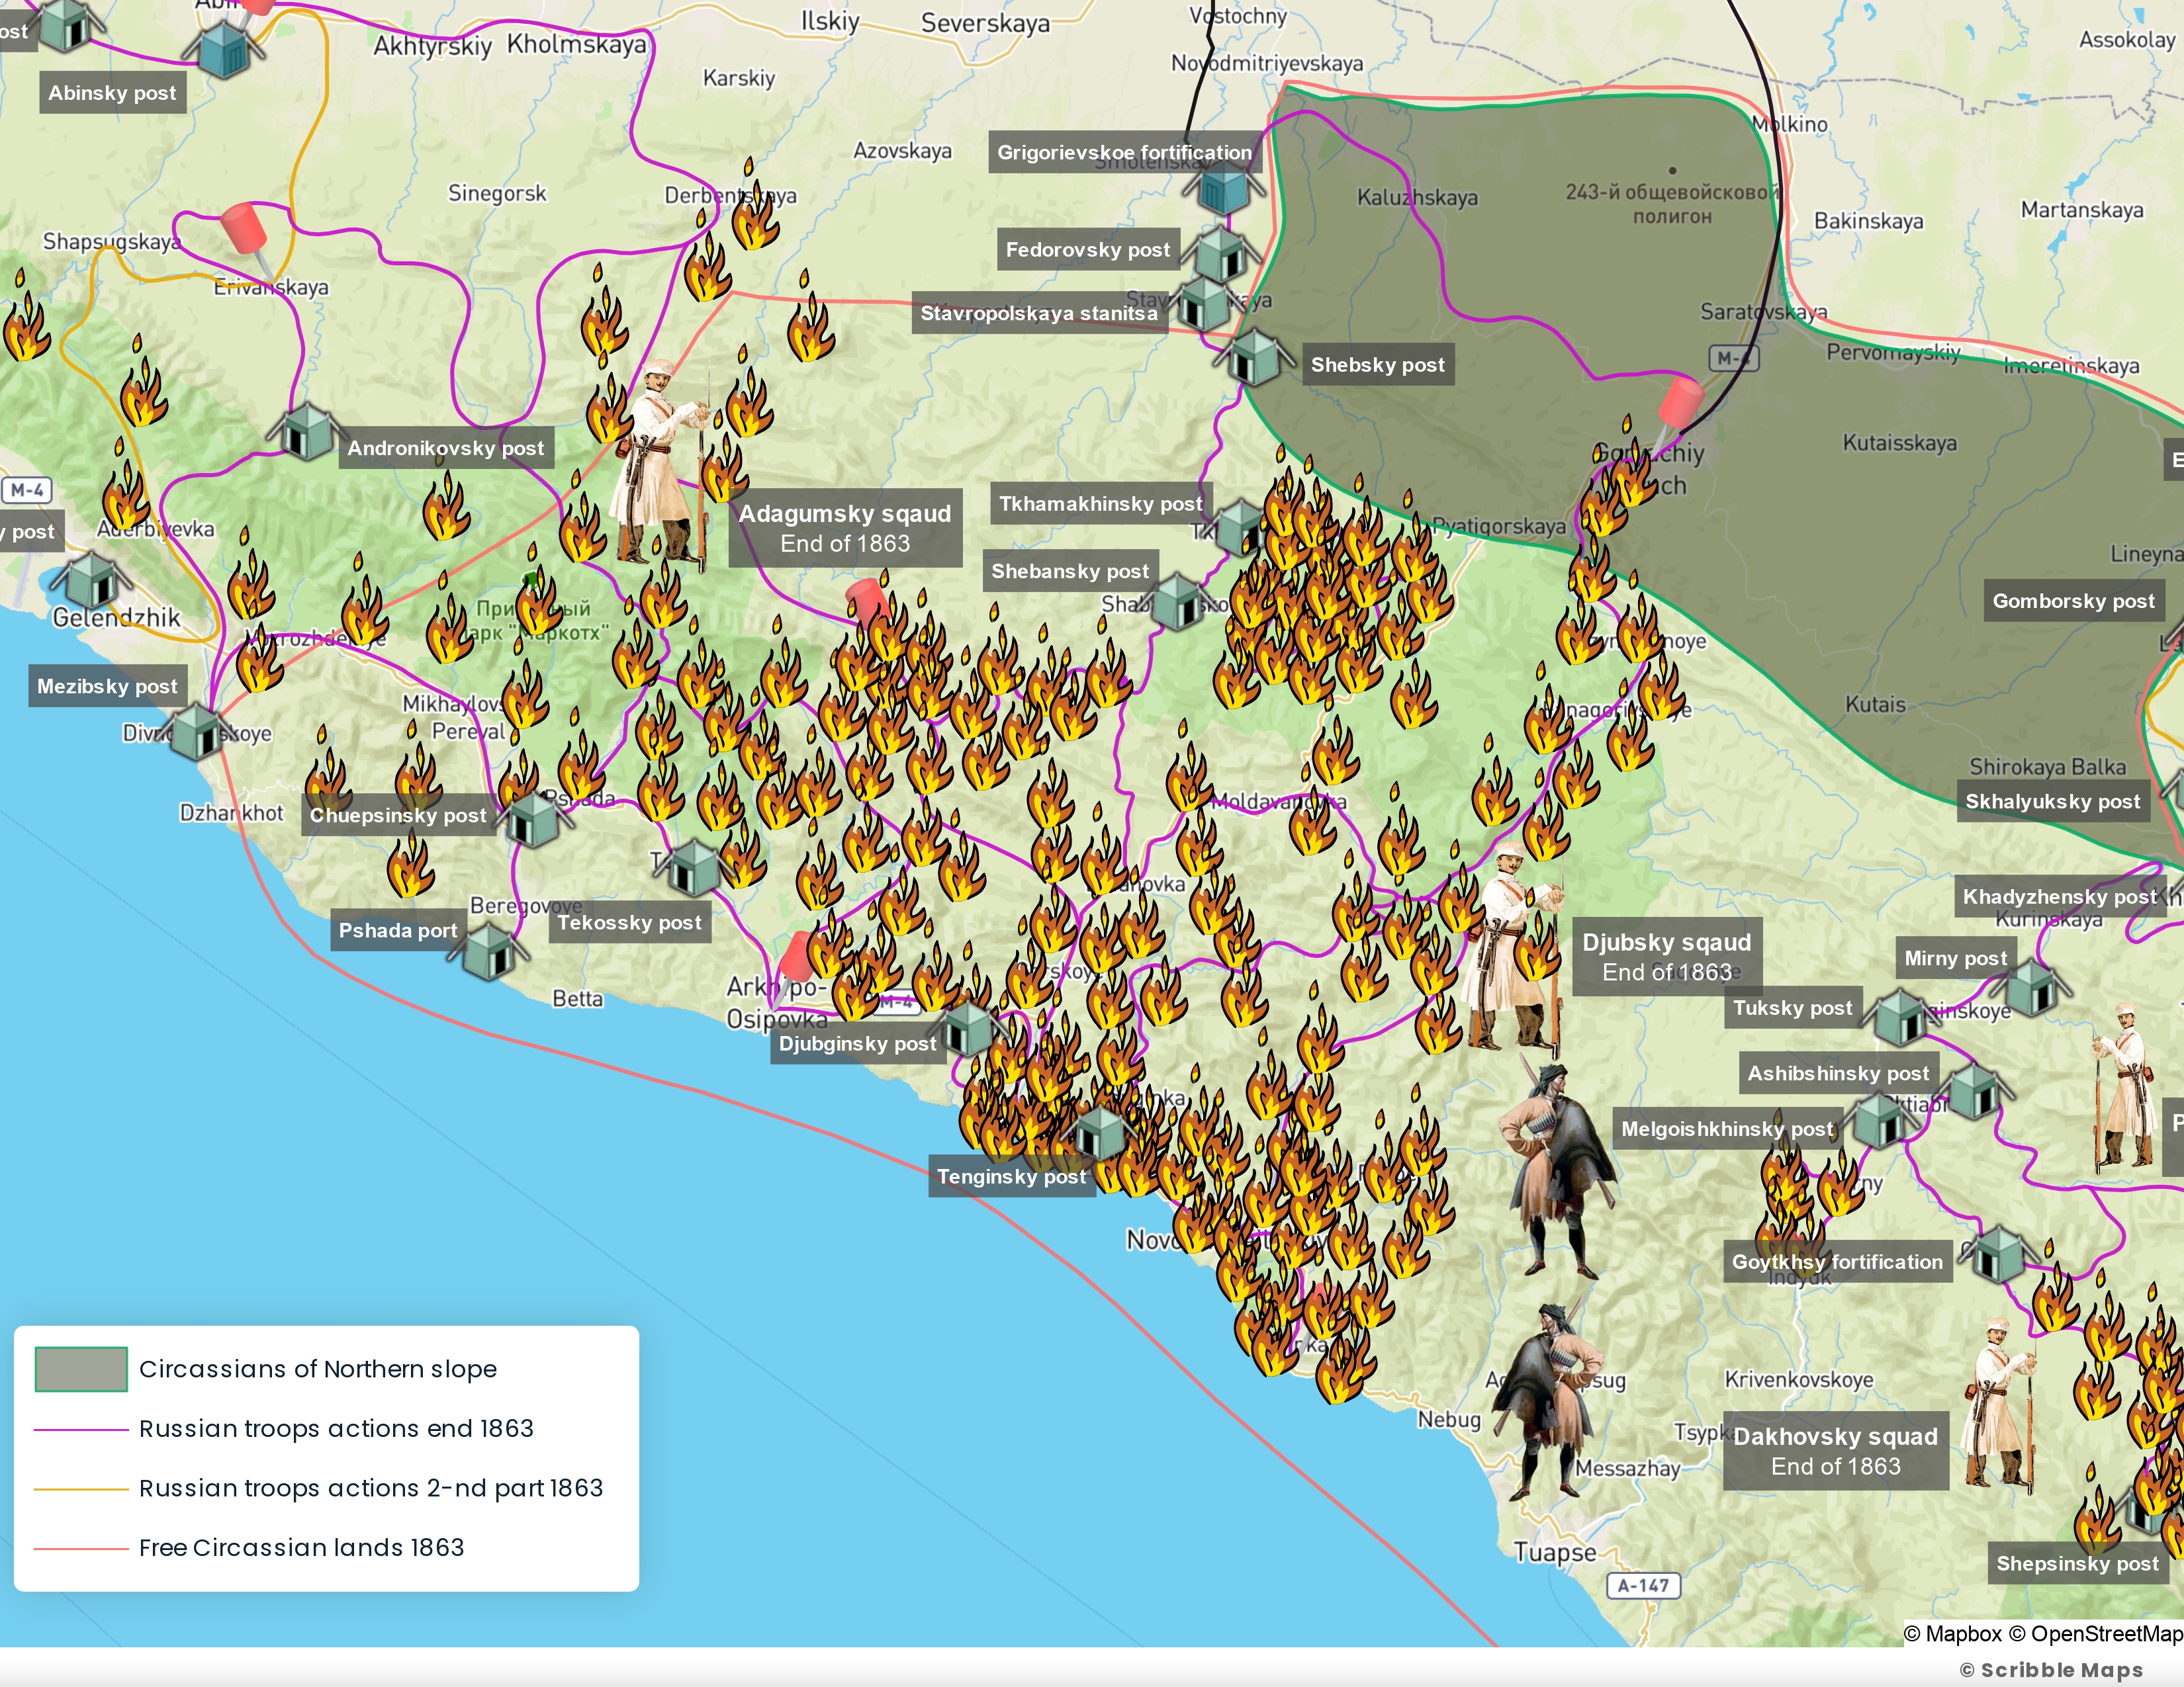2184x1687 pixels.
Task: Click the A-147 road shield
Action: [1643, 1585]
